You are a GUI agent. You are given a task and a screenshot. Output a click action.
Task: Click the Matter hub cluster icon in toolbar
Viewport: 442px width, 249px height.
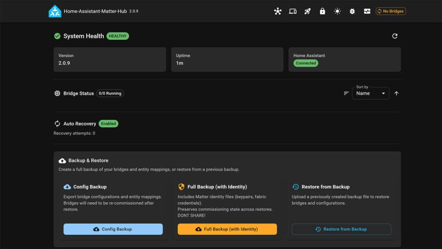(278, 11)
